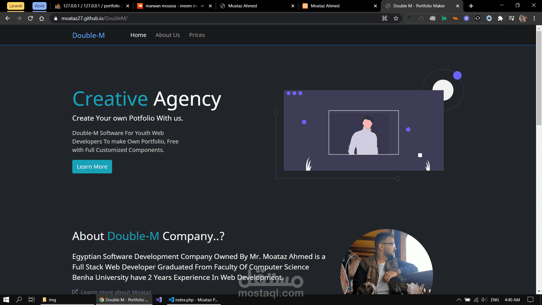Open the Prices nav link

point(197,35)
